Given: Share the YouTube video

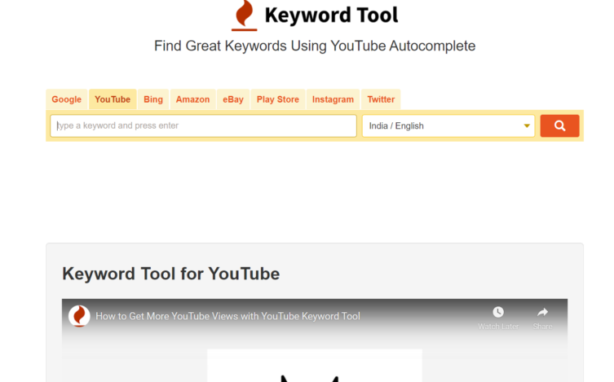Looking at the screenshot, I should coord(542,317).
